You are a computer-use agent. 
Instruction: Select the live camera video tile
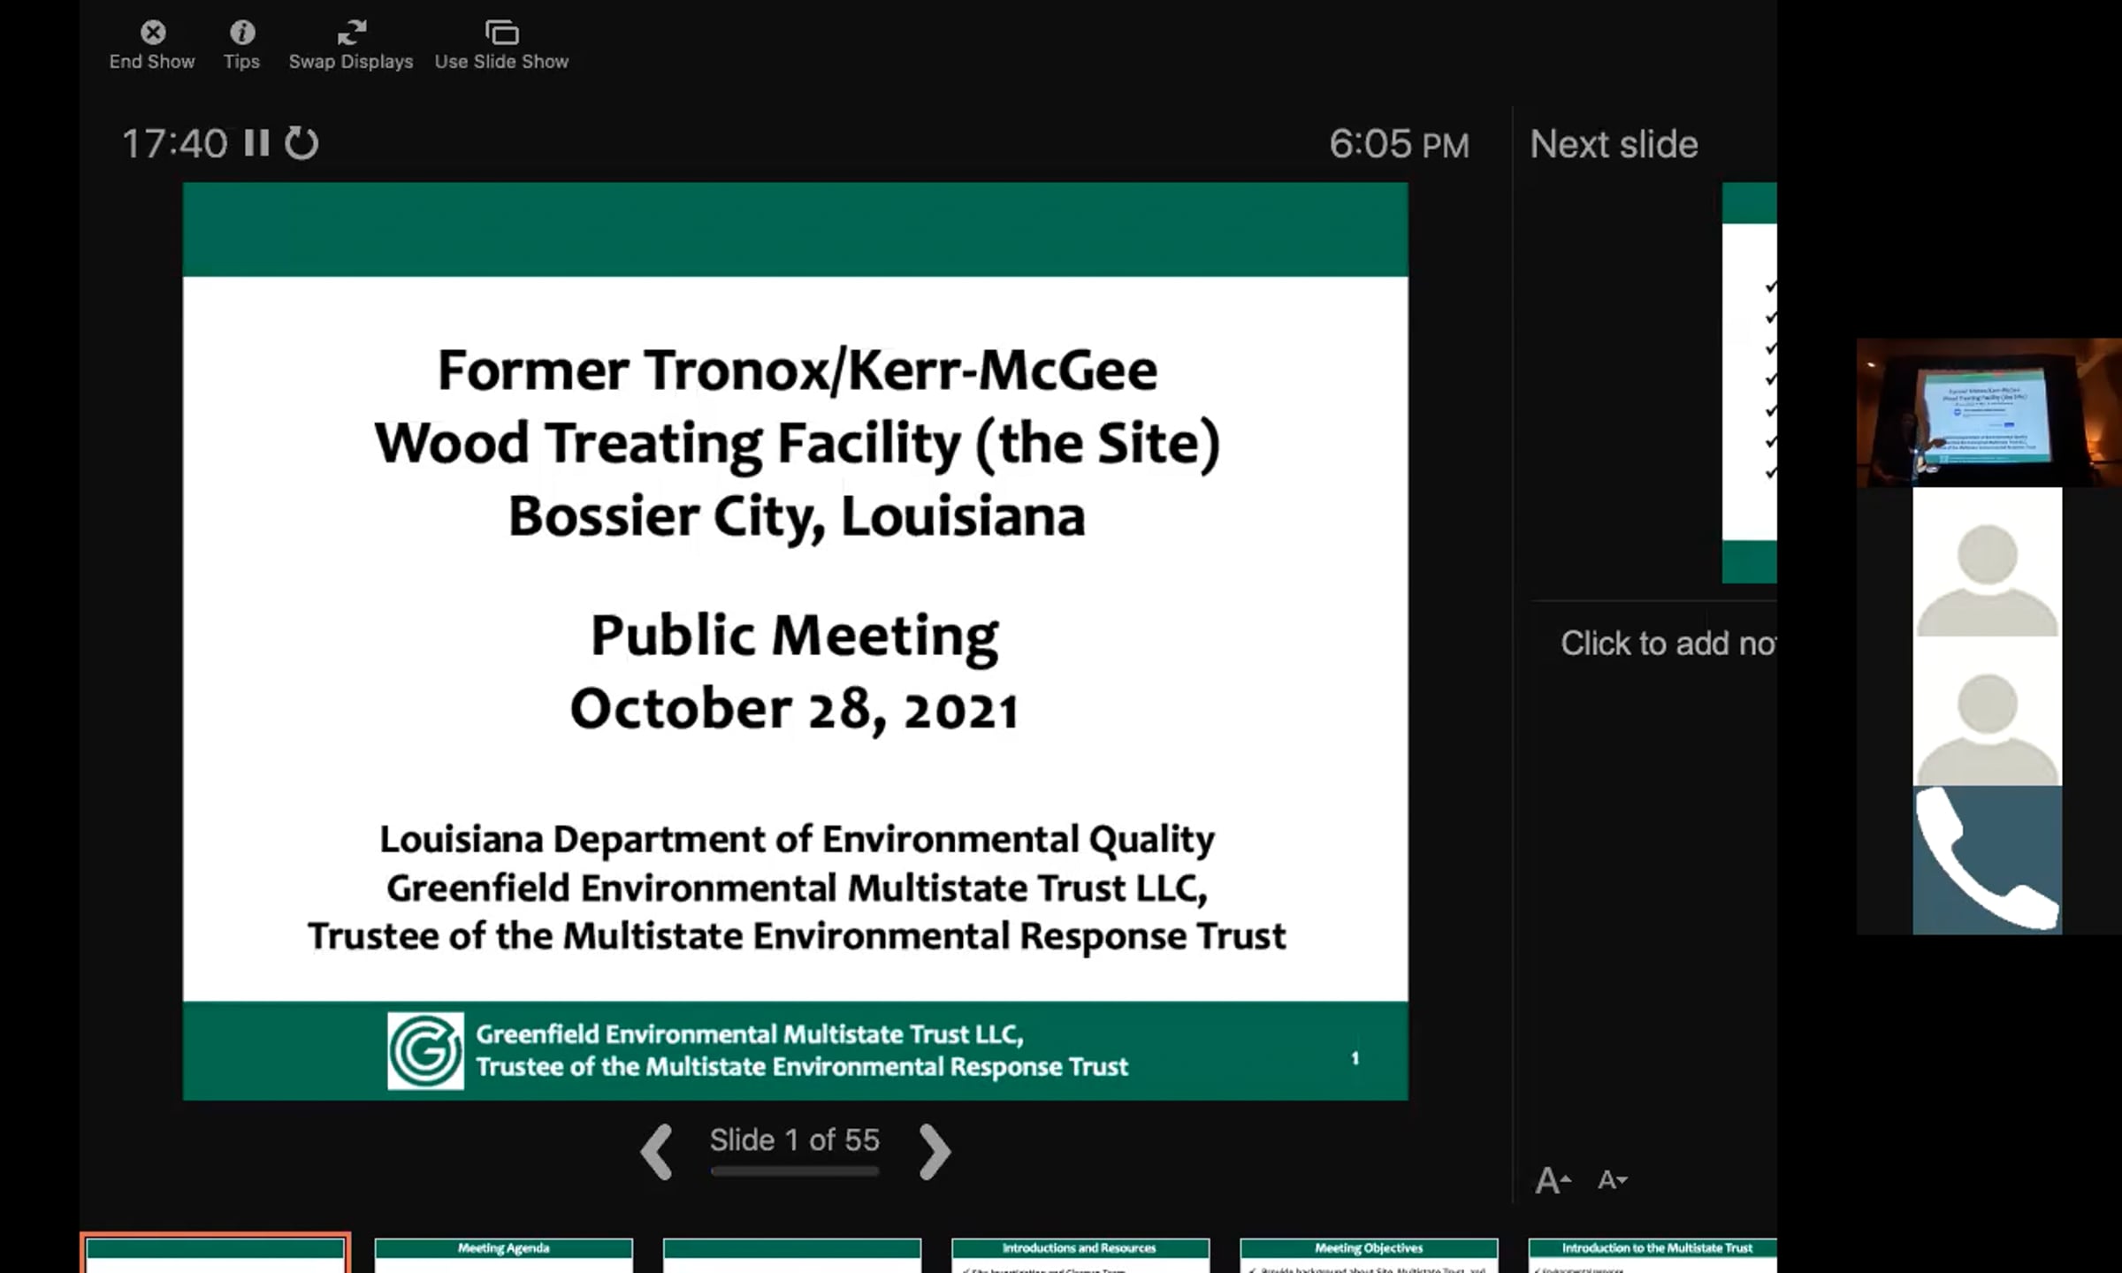(1989, 413)
